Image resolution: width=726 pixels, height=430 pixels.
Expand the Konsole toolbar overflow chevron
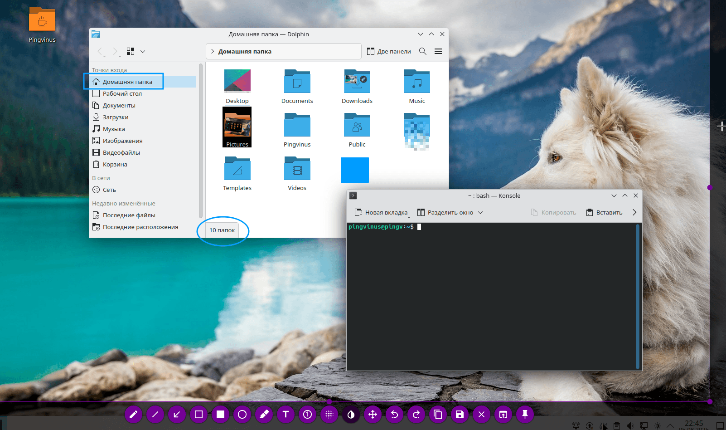point(634,212)
